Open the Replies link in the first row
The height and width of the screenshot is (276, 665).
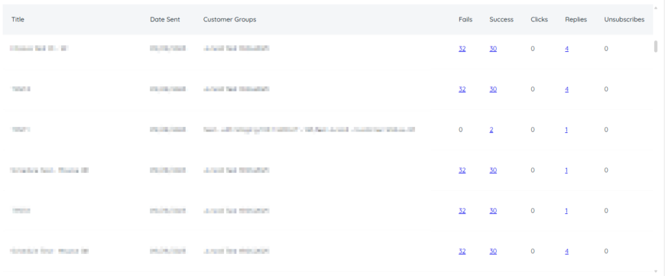pyautogui.click(x=566, y=49)
